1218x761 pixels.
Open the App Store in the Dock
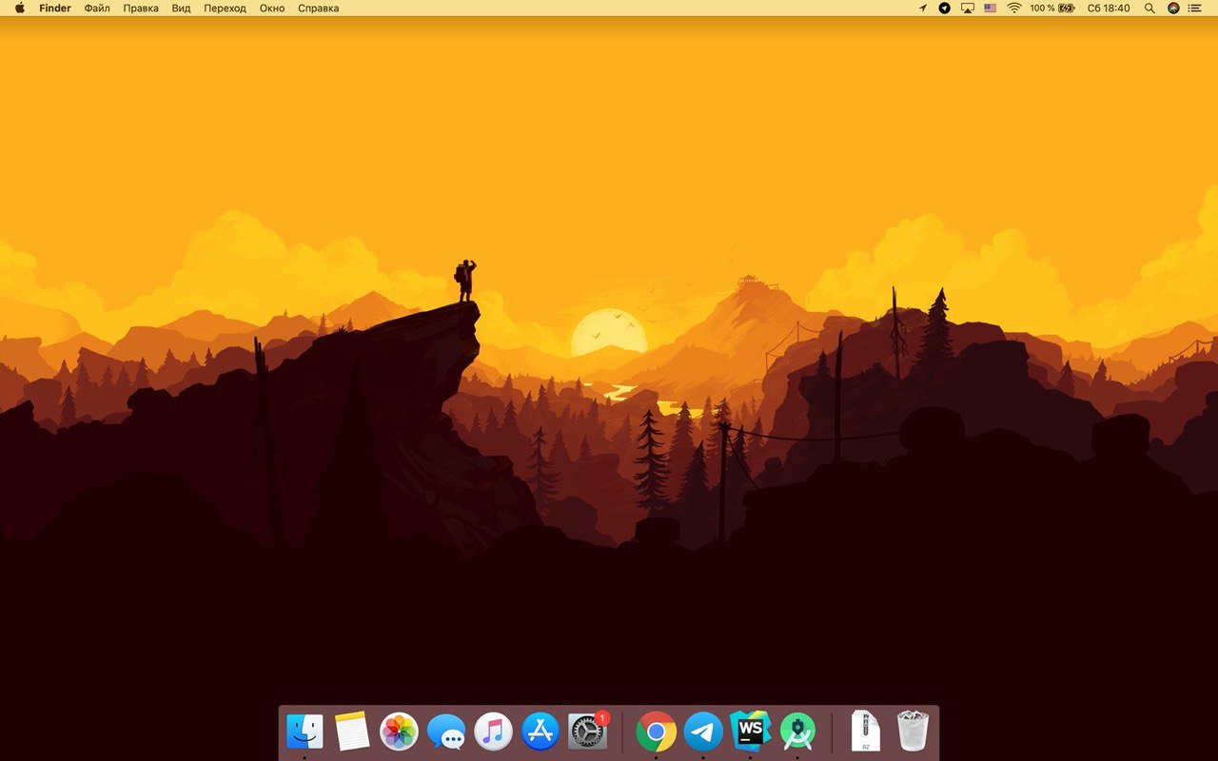pyautogui.click(x=540, y=732)
